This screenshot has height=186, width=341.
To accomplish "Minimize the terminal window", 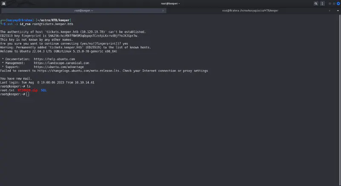I will click(x=329, y=3).
